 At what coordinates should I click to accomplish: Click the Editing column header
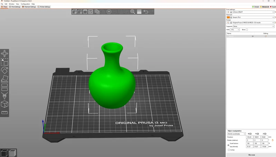pos(266,33)
